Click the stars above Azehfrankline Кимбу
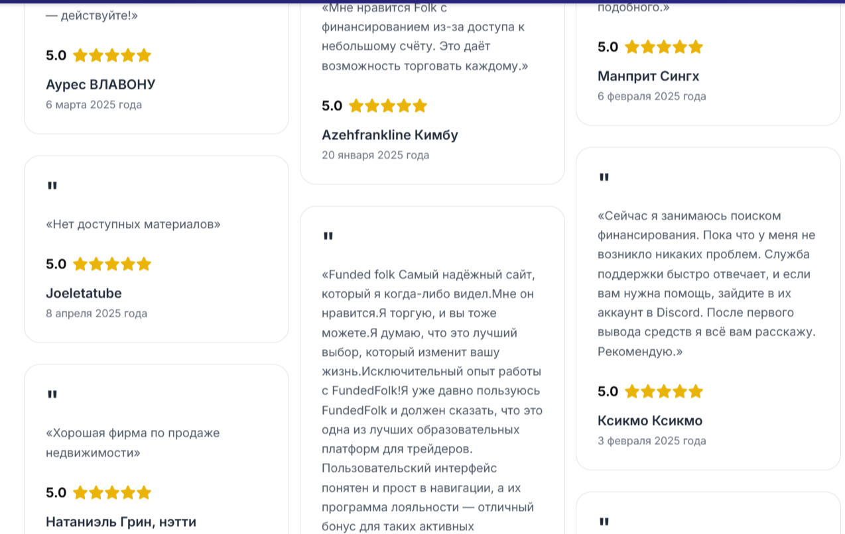The image size is (845, 534). 388,106
